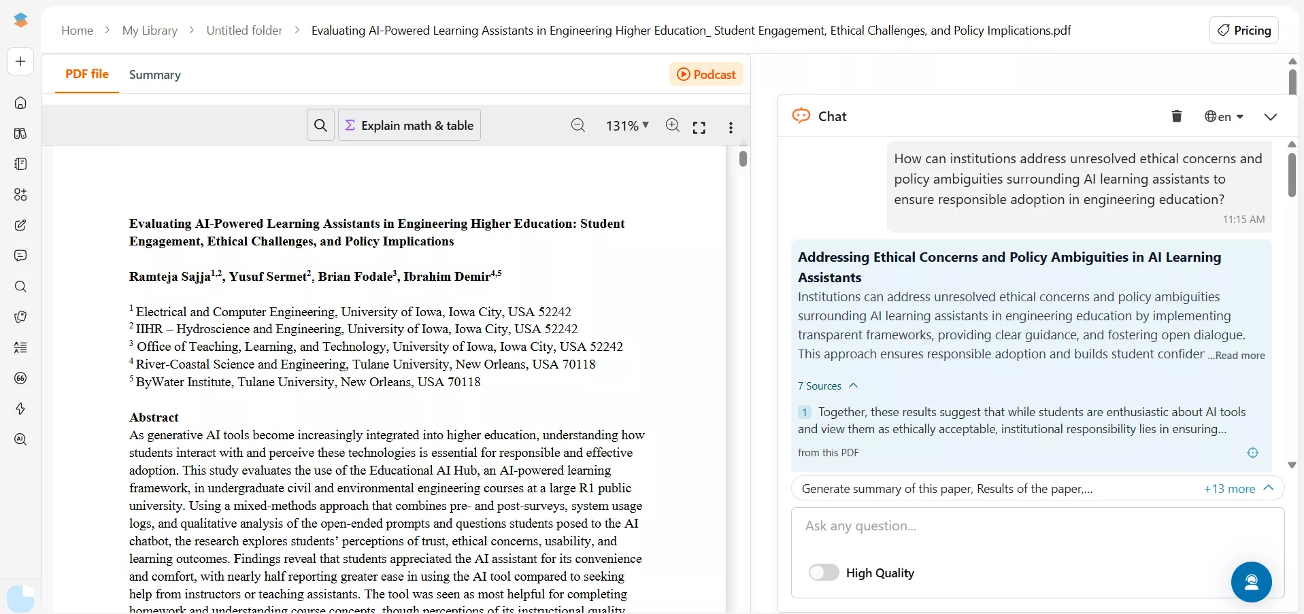This screenshot has width=1304, height=614.
Task: Enable the High Quality toggle
Action: tap(823, 572)
